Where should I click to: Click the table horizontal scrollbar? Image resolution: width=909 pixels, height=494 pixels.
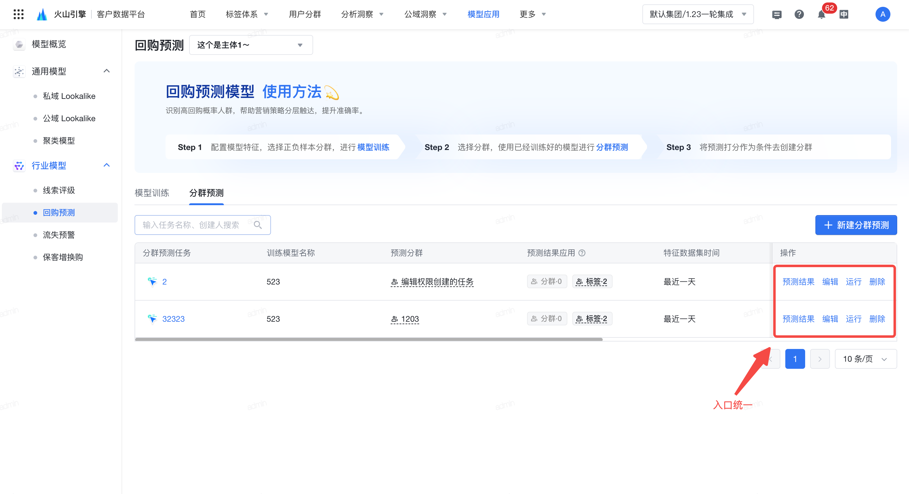pyautogui.click(x=369, y=339)
